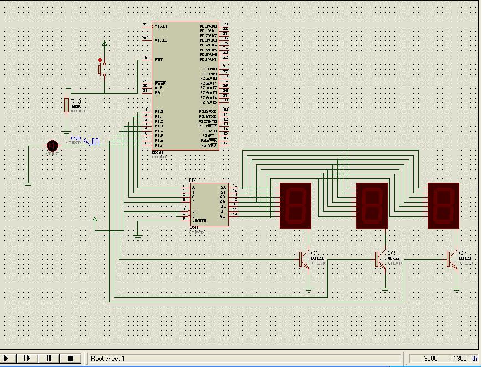This screenshot has width=482, height=367.
Task: Click the coordinate readout showing -3500
Action: 429,359
